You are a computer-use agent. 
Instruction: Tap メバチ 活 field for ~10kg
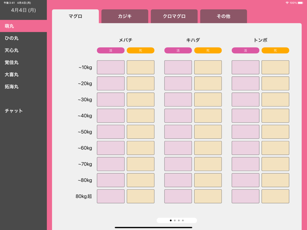111,67
